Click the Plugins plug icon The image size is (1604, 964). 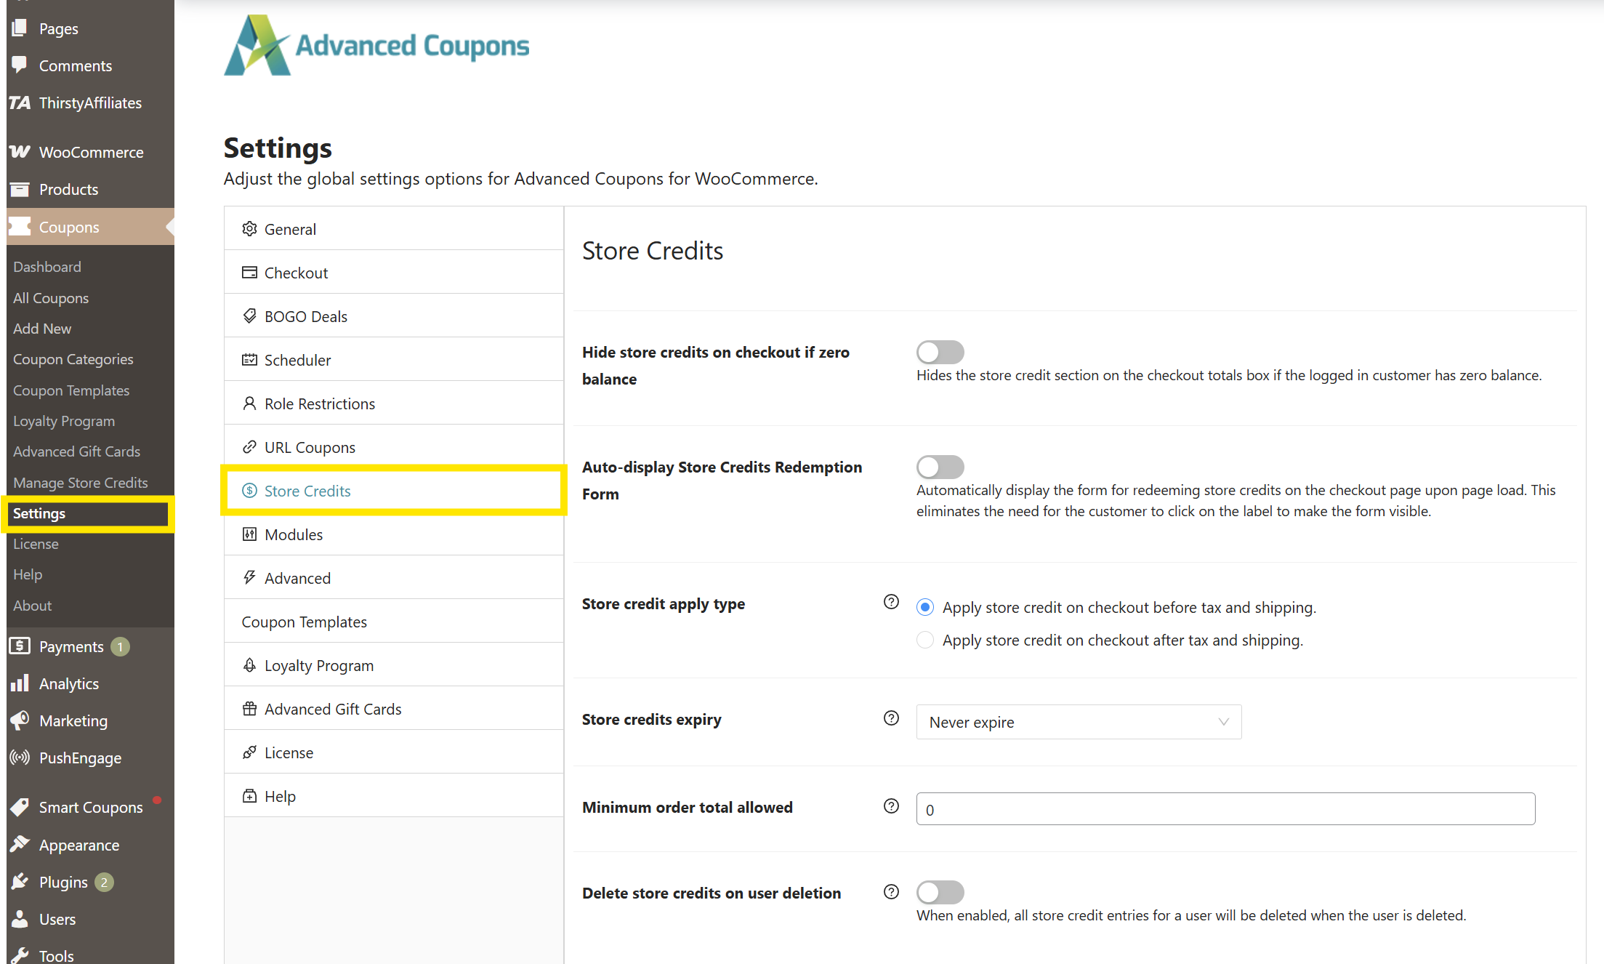(x=20, y=881)
